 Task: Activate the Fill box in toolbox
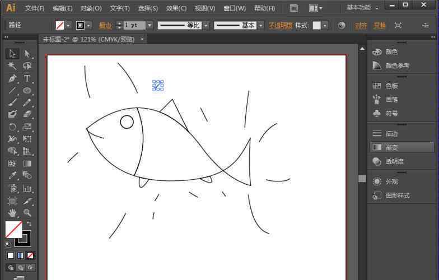[x=13, y=230]
